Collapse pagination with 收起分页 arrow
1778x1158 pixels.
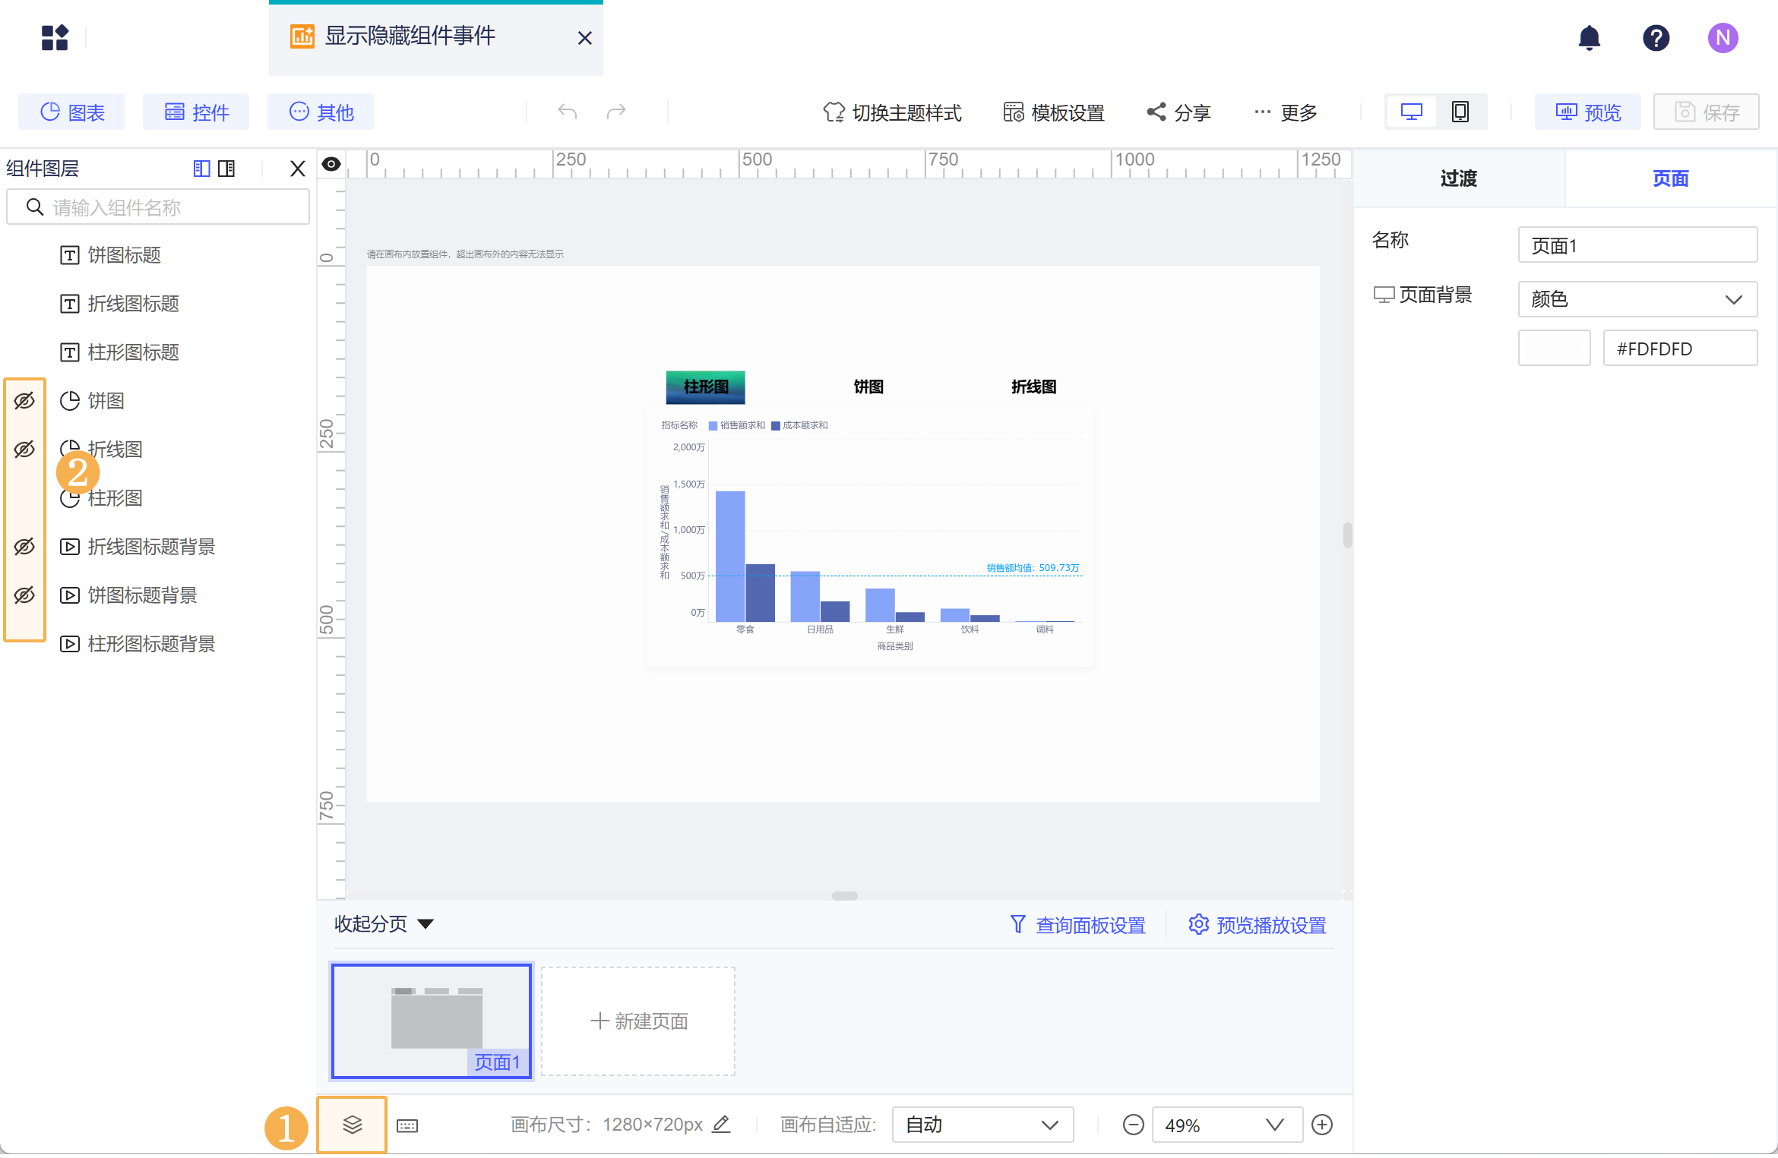(x=426, y=924)
